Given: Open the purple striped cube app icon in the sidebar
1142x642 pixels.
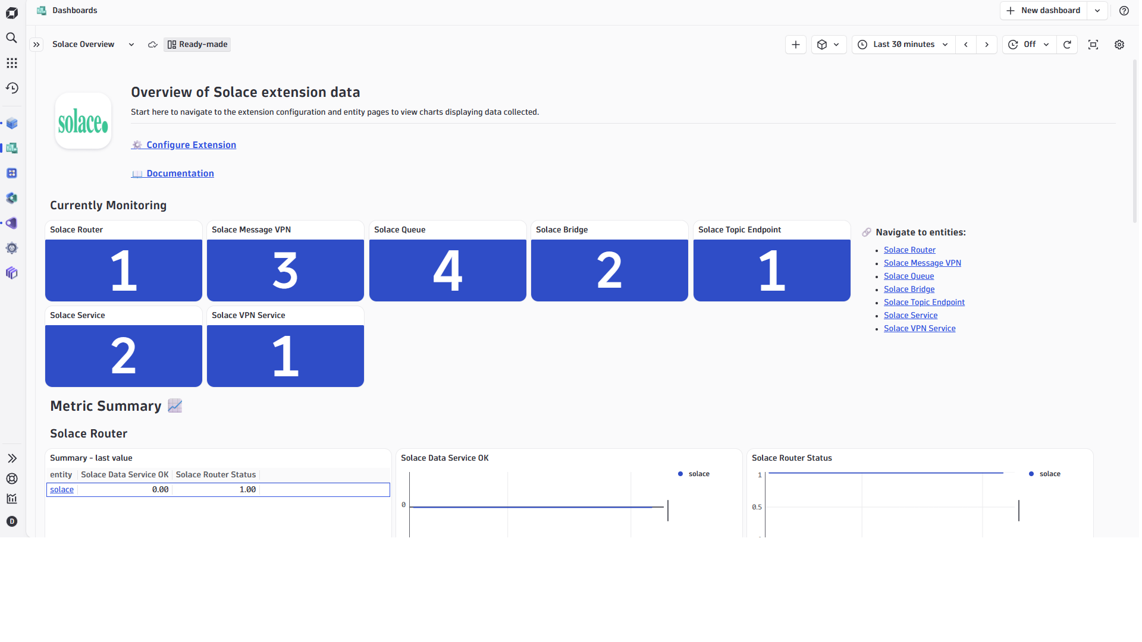Looking at the screenshot, I should click(12, 273).
